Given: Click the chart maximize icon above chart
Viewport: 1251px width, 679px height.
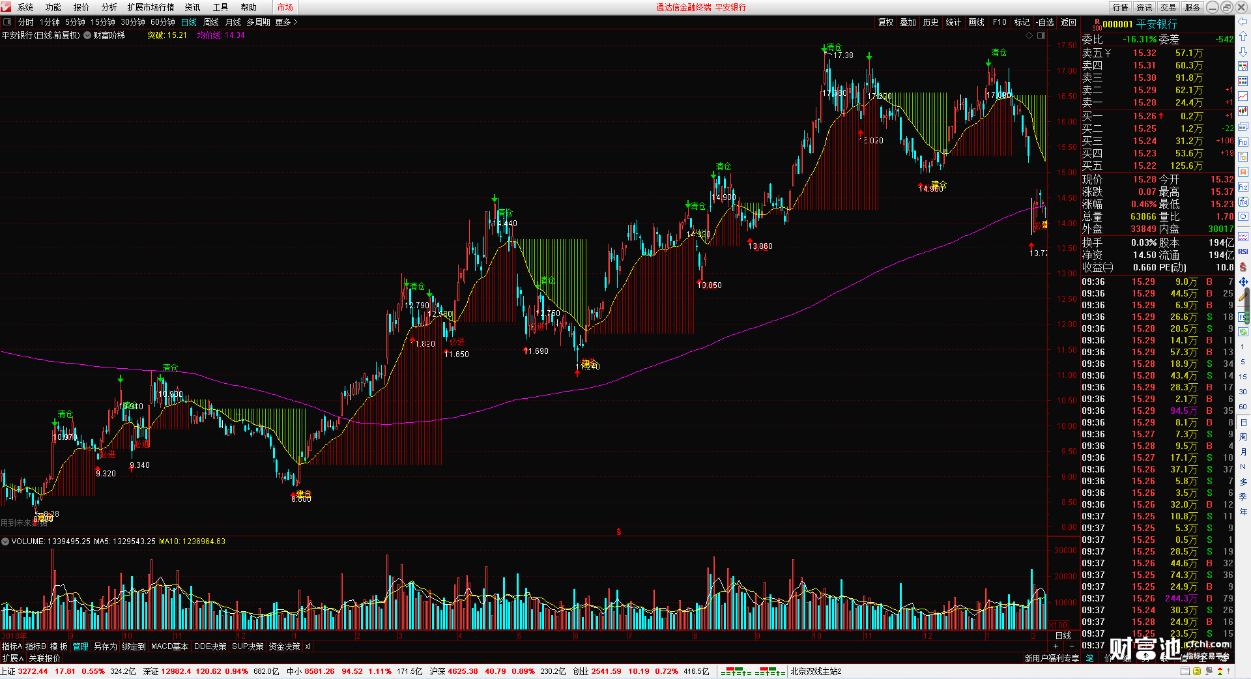Looking at the screenshot, I should (x=1041, y=35).
